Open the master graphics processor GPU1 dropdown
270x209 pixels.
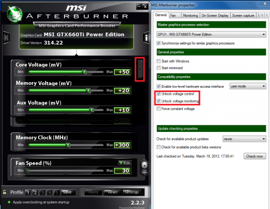point(211,34)
